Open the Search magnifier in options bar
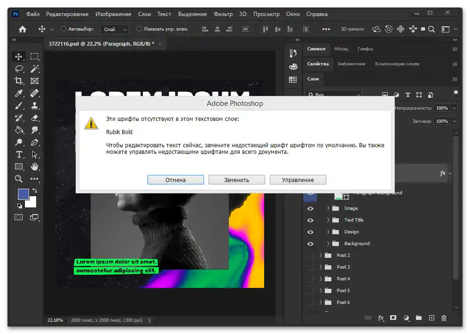 pos(431,29)
